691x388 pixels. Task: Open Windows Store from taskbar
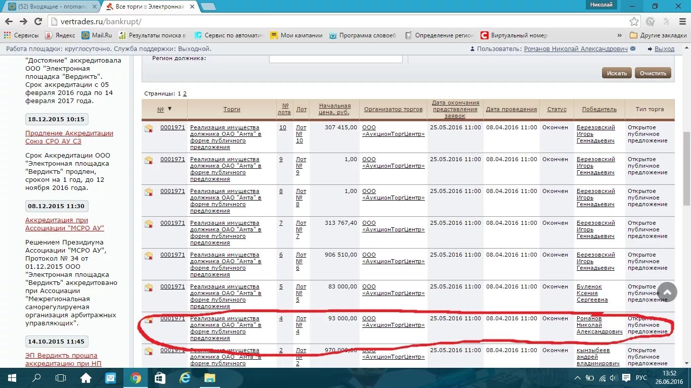click(160, 377)
